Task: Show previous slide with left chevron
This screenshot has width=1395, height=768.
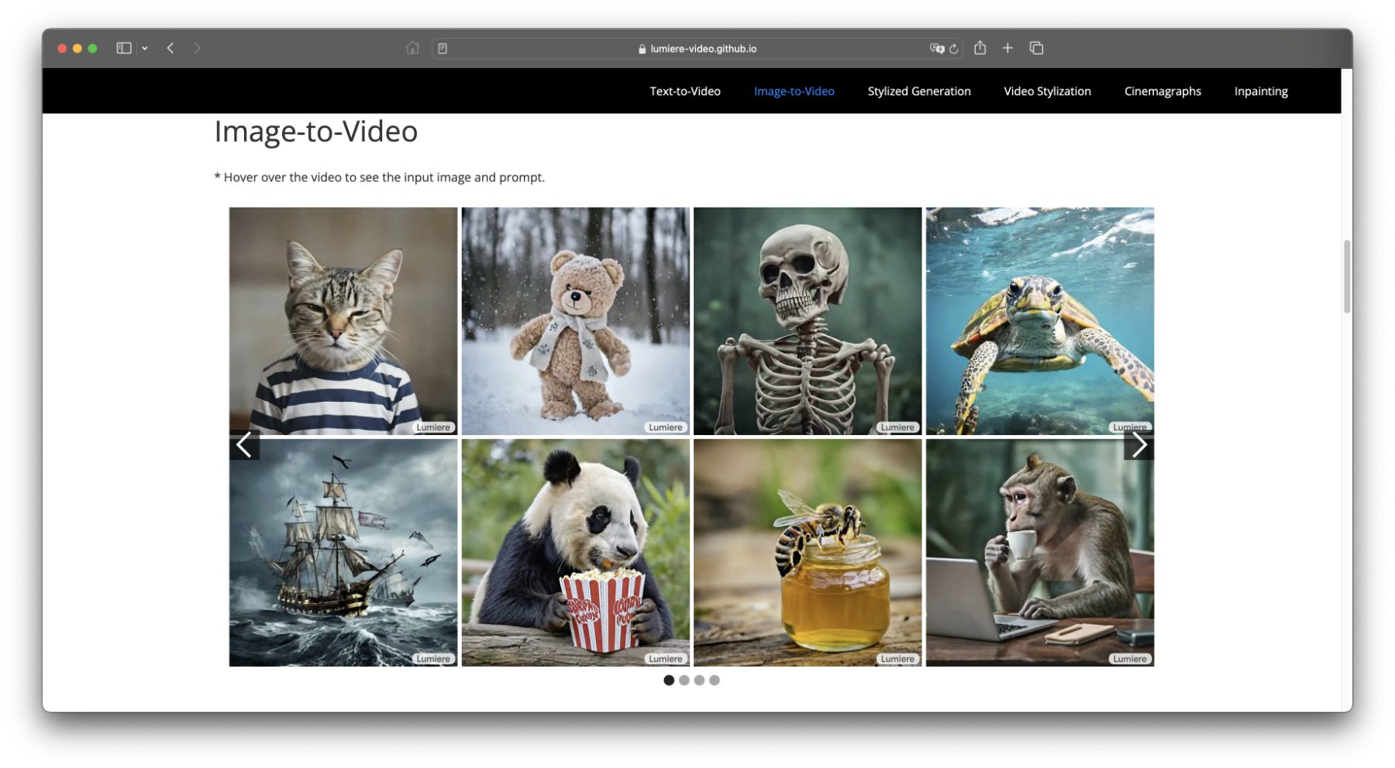Action: click(x=244, y=445)
